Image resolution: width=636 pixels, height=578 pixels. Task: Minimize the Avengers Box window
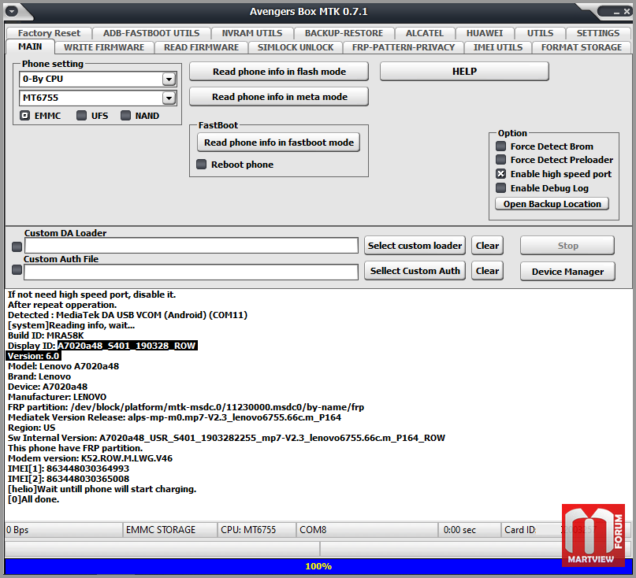[x=616, y=13]
